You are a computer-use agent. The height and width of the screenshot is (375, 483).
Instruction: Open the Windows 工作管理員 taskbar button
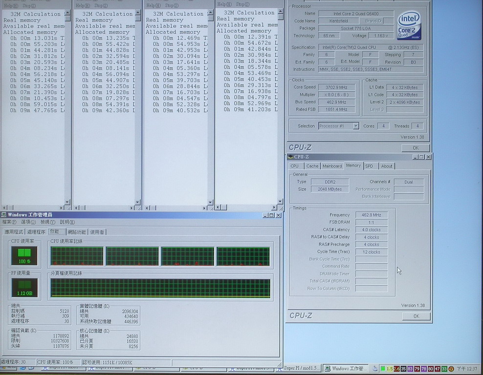346,368
